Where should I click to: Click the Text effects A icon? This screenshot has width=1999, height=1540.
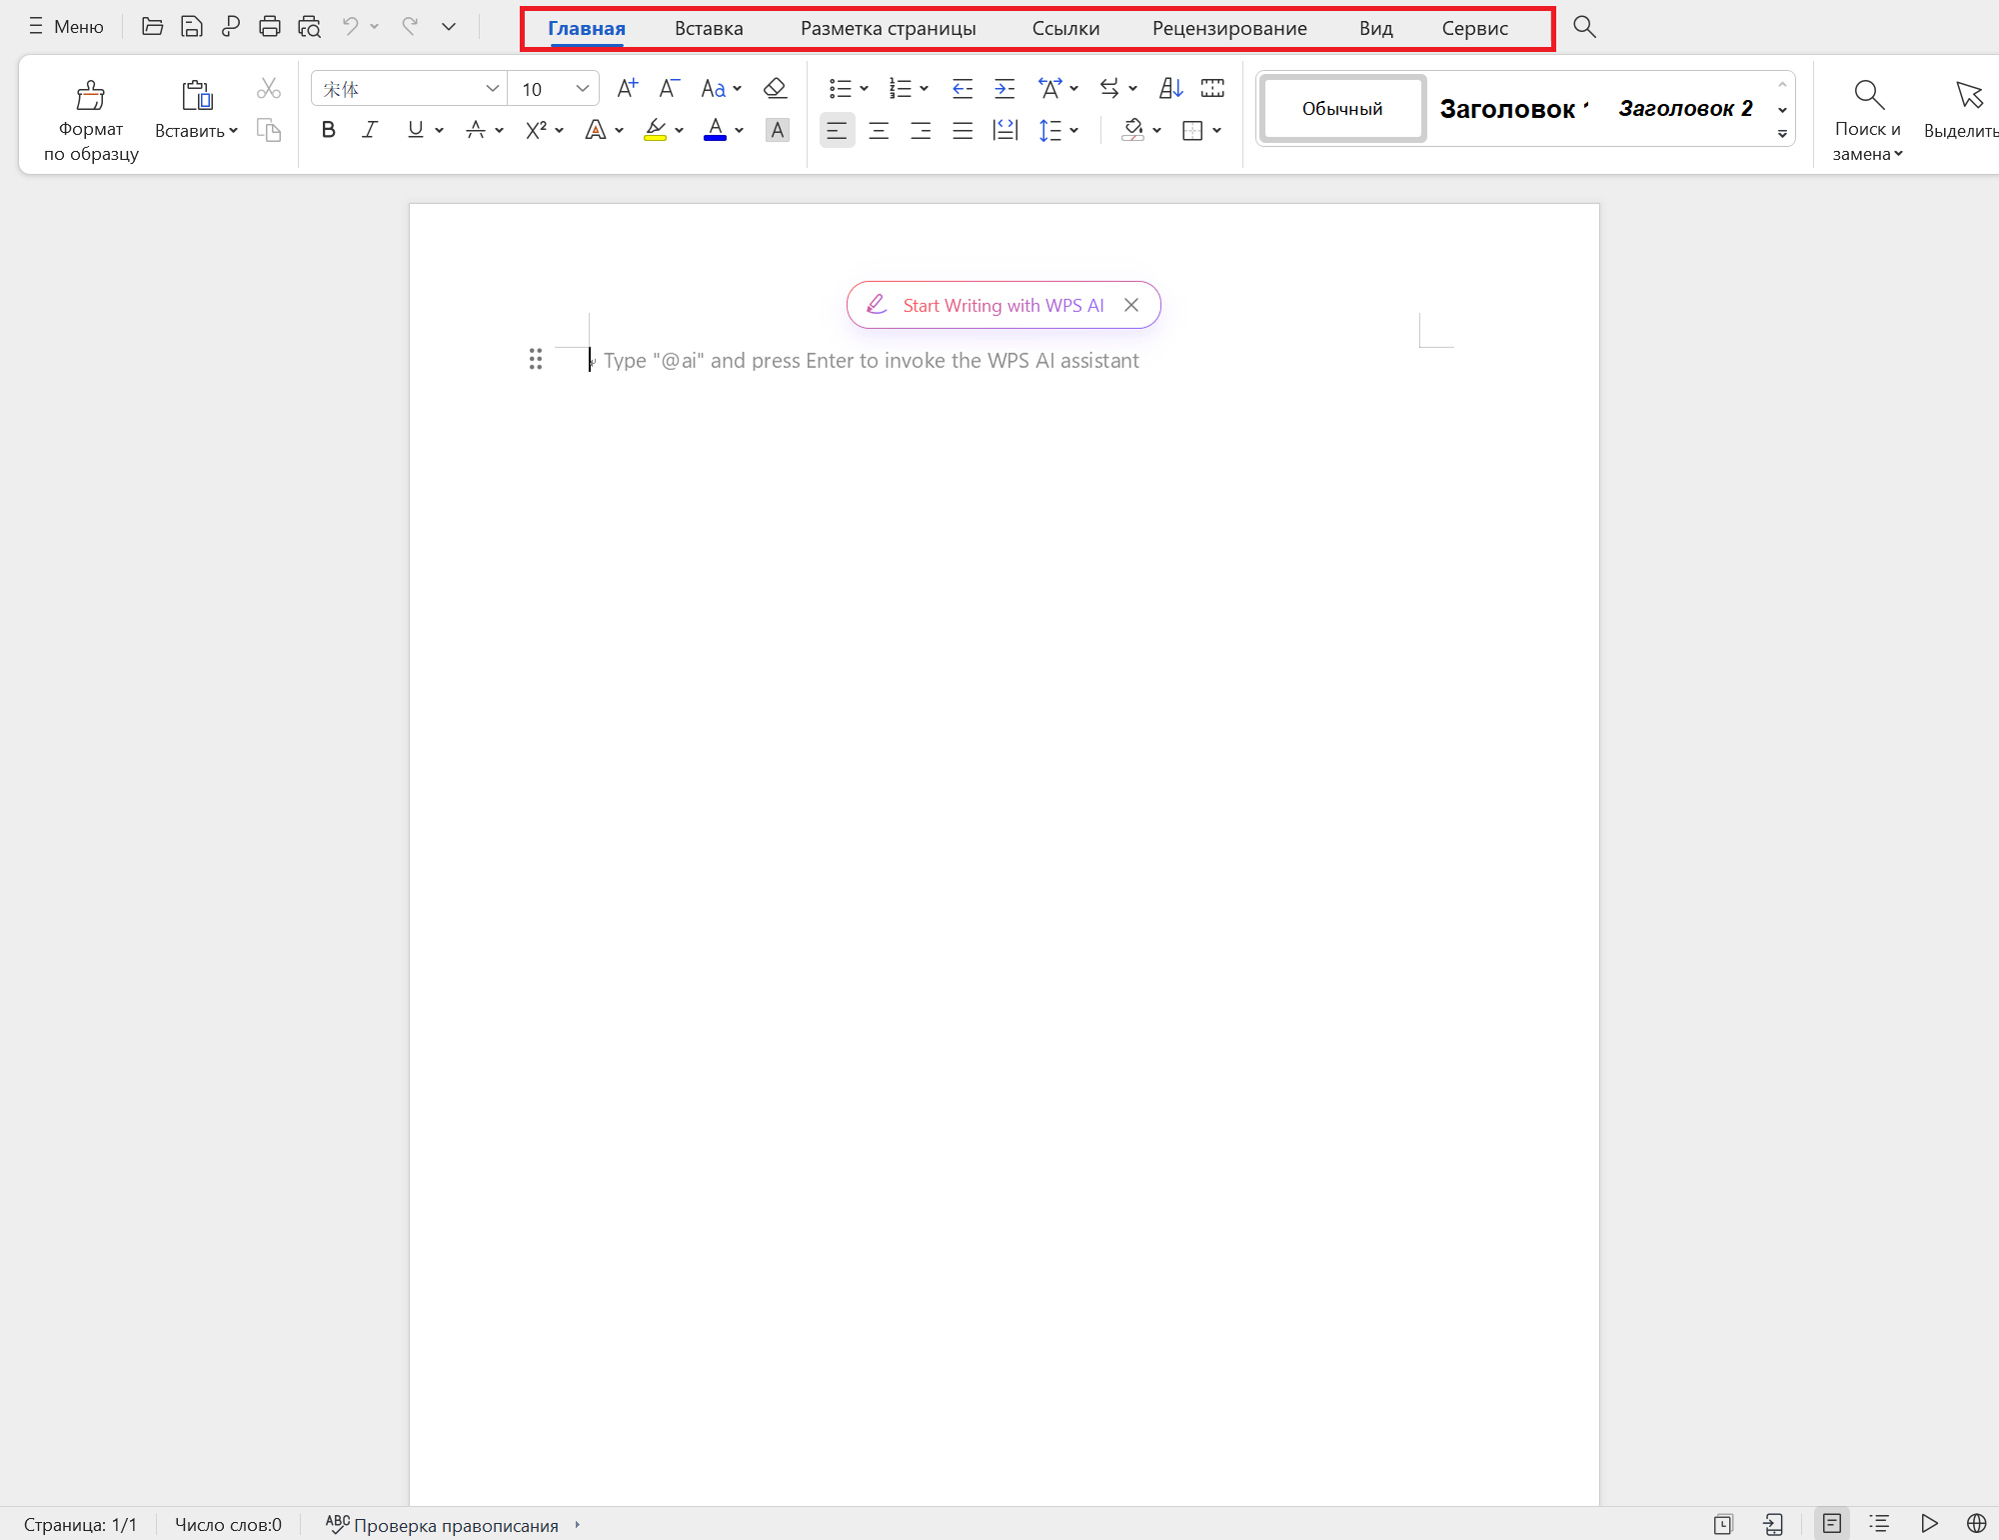(x=596, y=130)
